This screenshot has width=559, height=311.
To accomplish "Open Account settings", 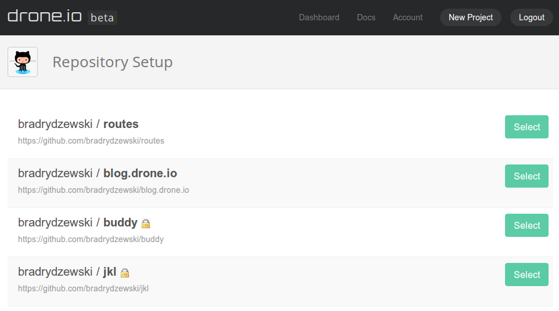I will (407, 17).
